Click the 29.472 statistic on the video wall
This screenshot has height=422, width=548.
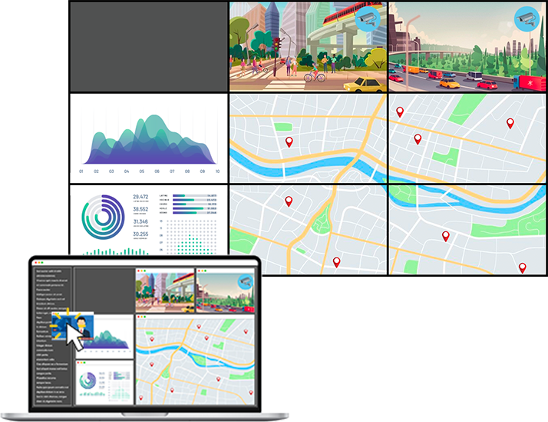tap(140, 198)
